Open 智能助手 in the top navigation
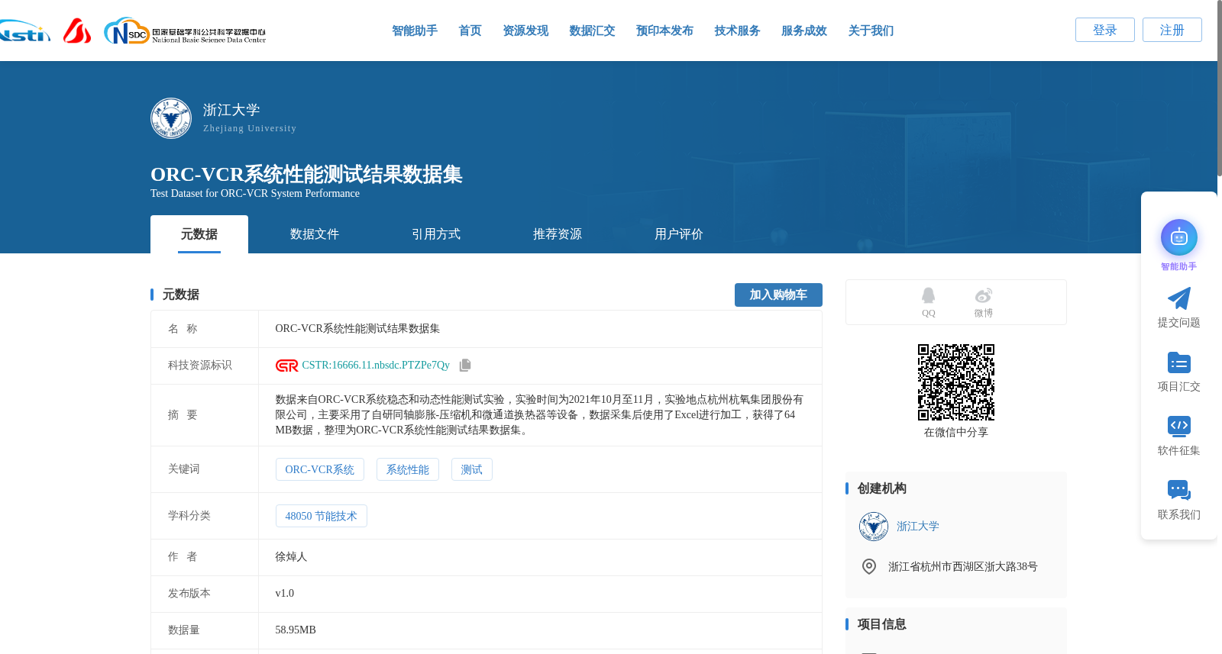The width and height of the screenshot is (1222, 654). tap(415, 31)
